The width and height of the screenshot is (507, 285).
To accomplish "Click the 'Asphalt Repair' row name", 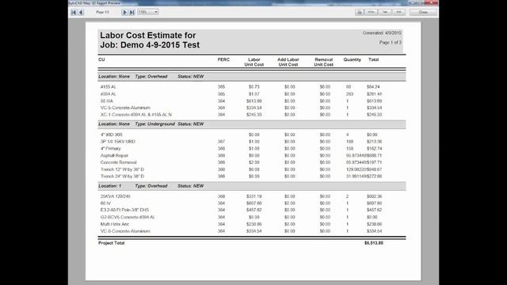I will click(114, 156).
